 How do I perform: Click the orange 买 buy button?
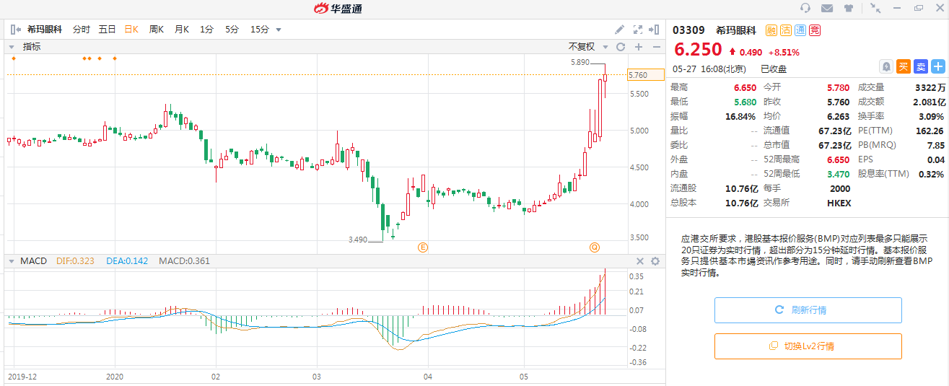903,66
